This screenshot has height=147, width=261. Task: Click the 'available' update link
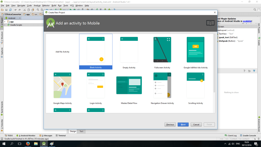[x=247, y=21]
